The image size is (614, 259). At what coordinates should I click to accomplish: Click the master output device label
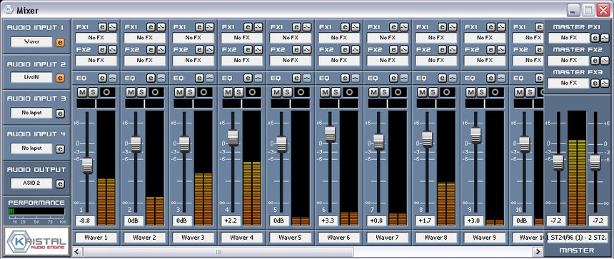(578, 238)
